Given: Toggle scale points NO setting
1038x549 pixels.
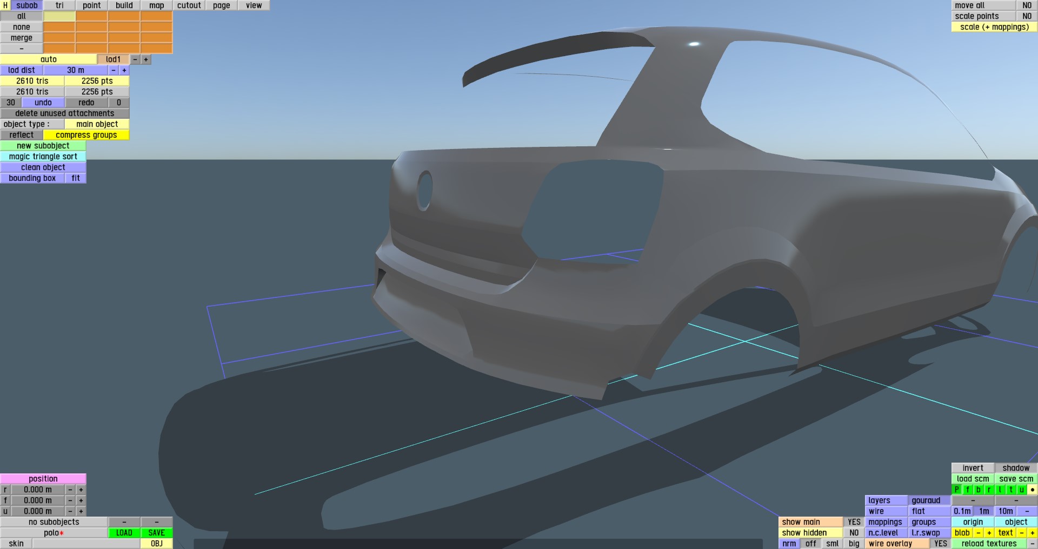Looking at the screenshot, I should [x=1027, y=16].
